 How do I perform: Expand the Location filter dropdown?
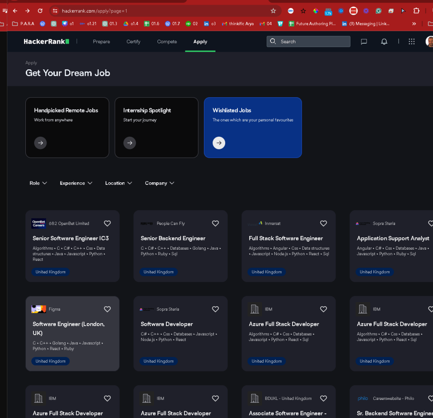[x=119, y=183]
